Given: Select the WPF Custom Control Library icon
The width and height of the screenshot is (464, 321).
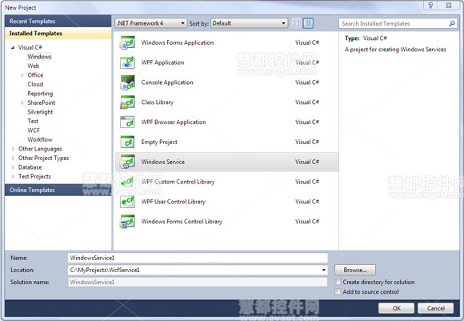Looking at the screenshot, I should click(127, 182).
